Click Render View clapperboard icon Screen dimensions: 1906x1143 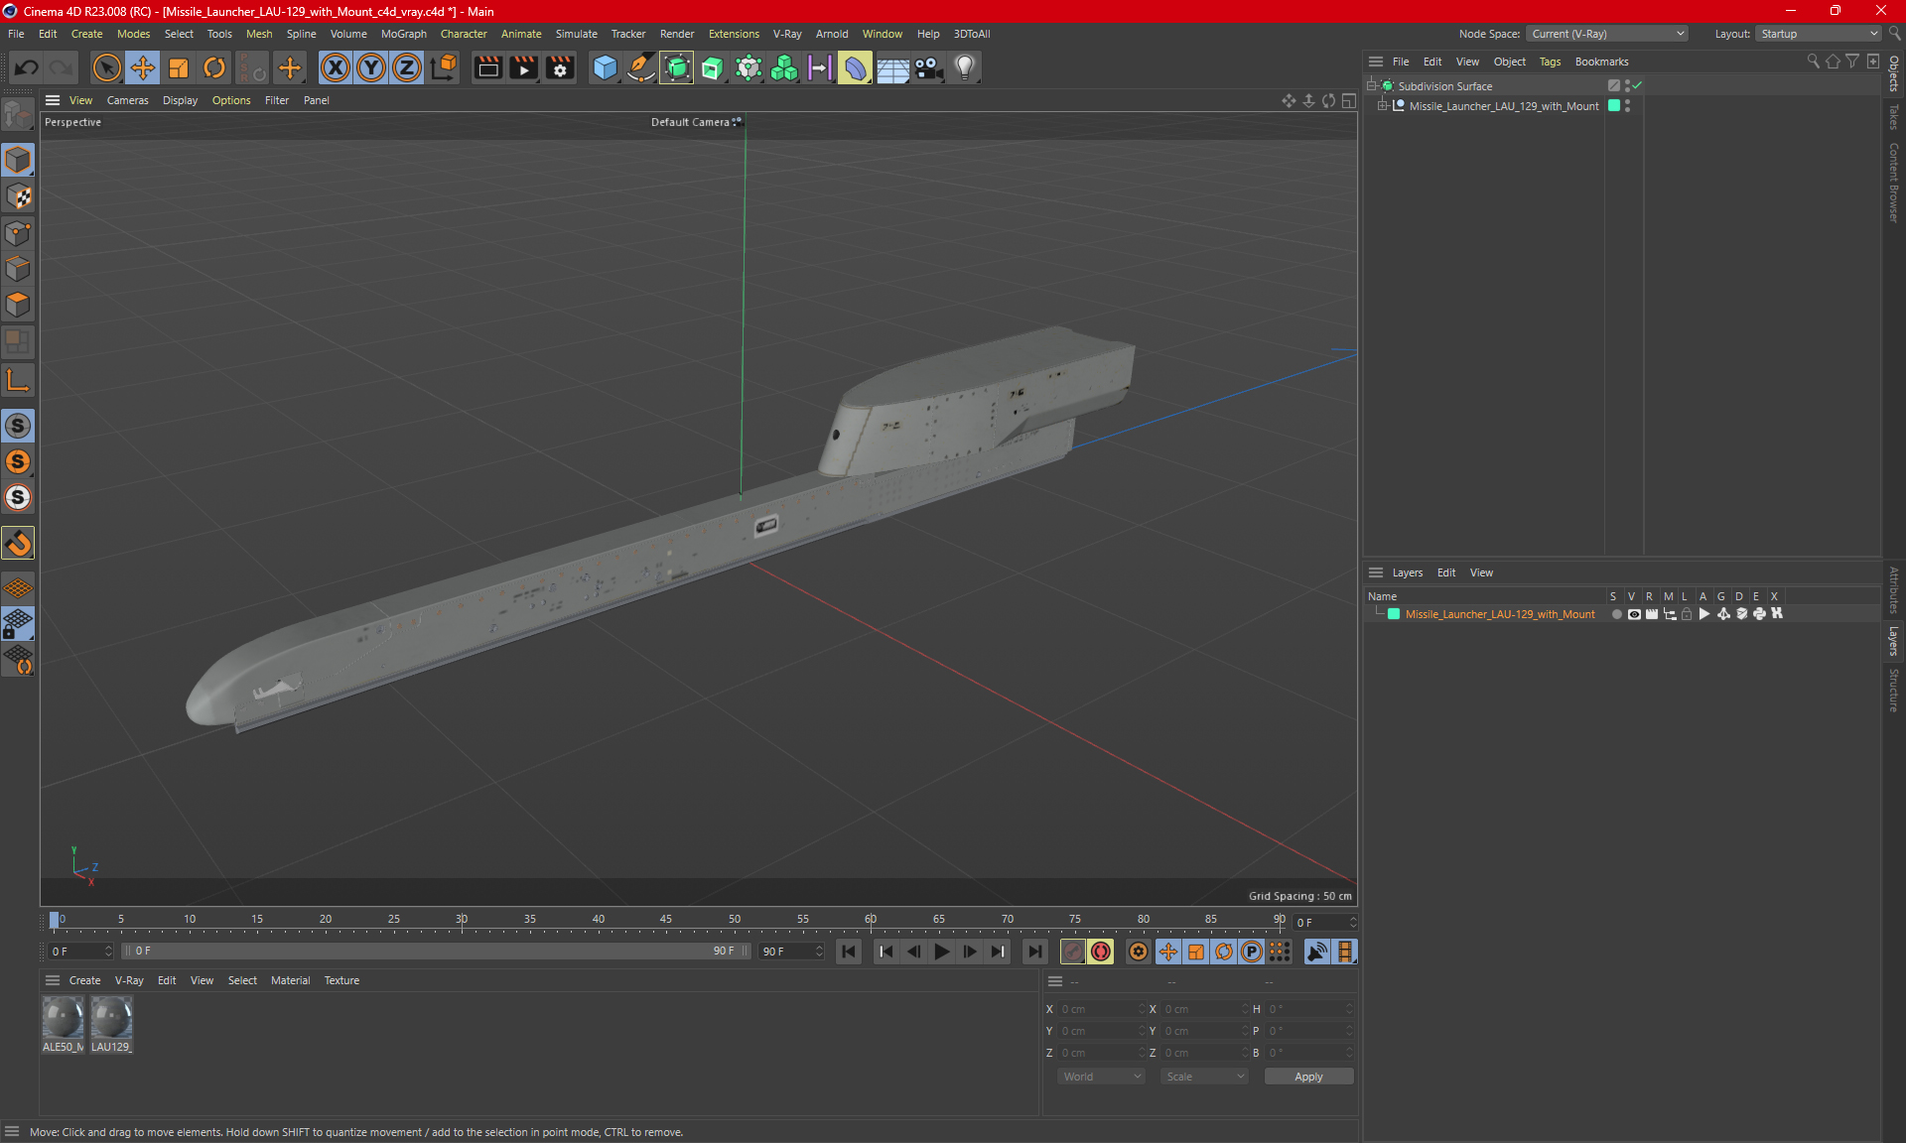[487, 67]
